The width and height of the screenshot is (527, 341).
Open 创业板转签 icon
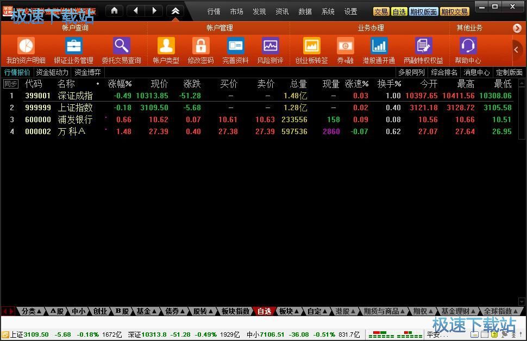[x=311, y=46]
